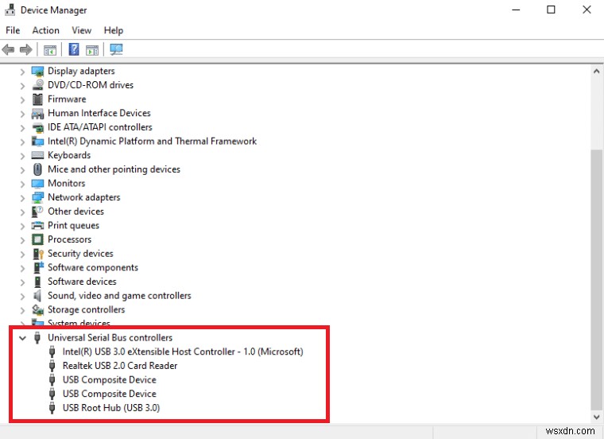
Task: Click the scrollbar up arrow
Action: (x=597, y=71)
